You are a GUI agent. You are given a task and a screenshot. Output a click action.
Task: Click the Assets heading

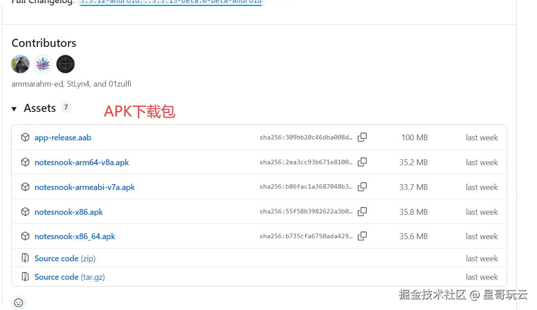(40, 108)
